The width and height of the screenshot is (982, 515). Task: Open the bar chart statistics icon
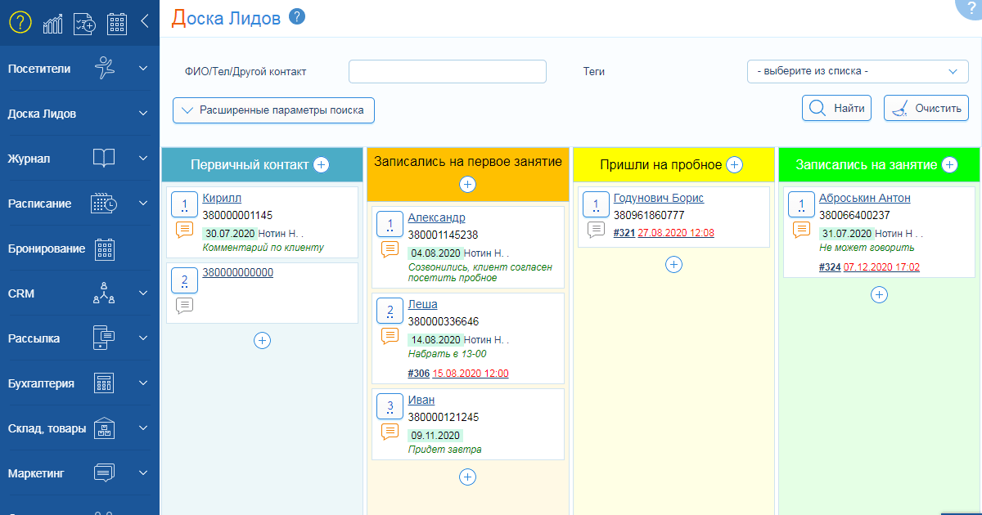pyautogui.click(x=53, y=23)
